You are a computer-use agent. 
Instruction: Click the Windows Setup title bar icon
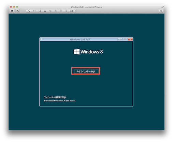pos(41,39)
